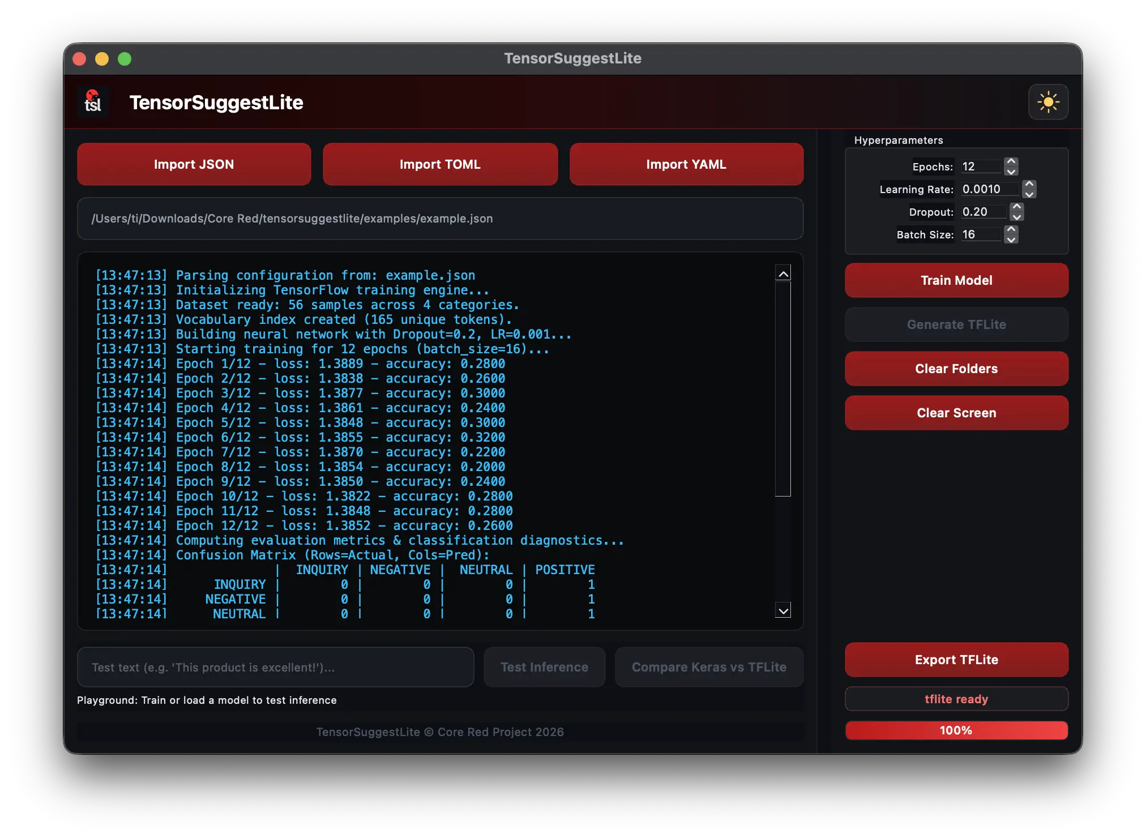Click log scroll-up arrow
Image resolution: width=1146 pixels, height=838 pixels.
click(x=783, y=274)
